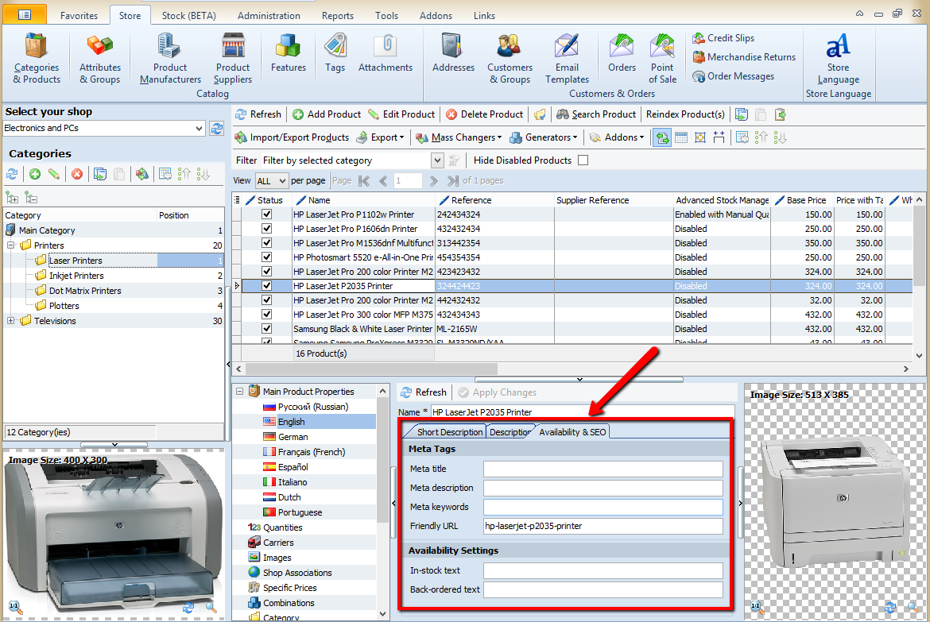This screenshot has height=622, width=930.
Task: Switch to Stock (BETA) ribbon tab
Action: coord(189,15)
